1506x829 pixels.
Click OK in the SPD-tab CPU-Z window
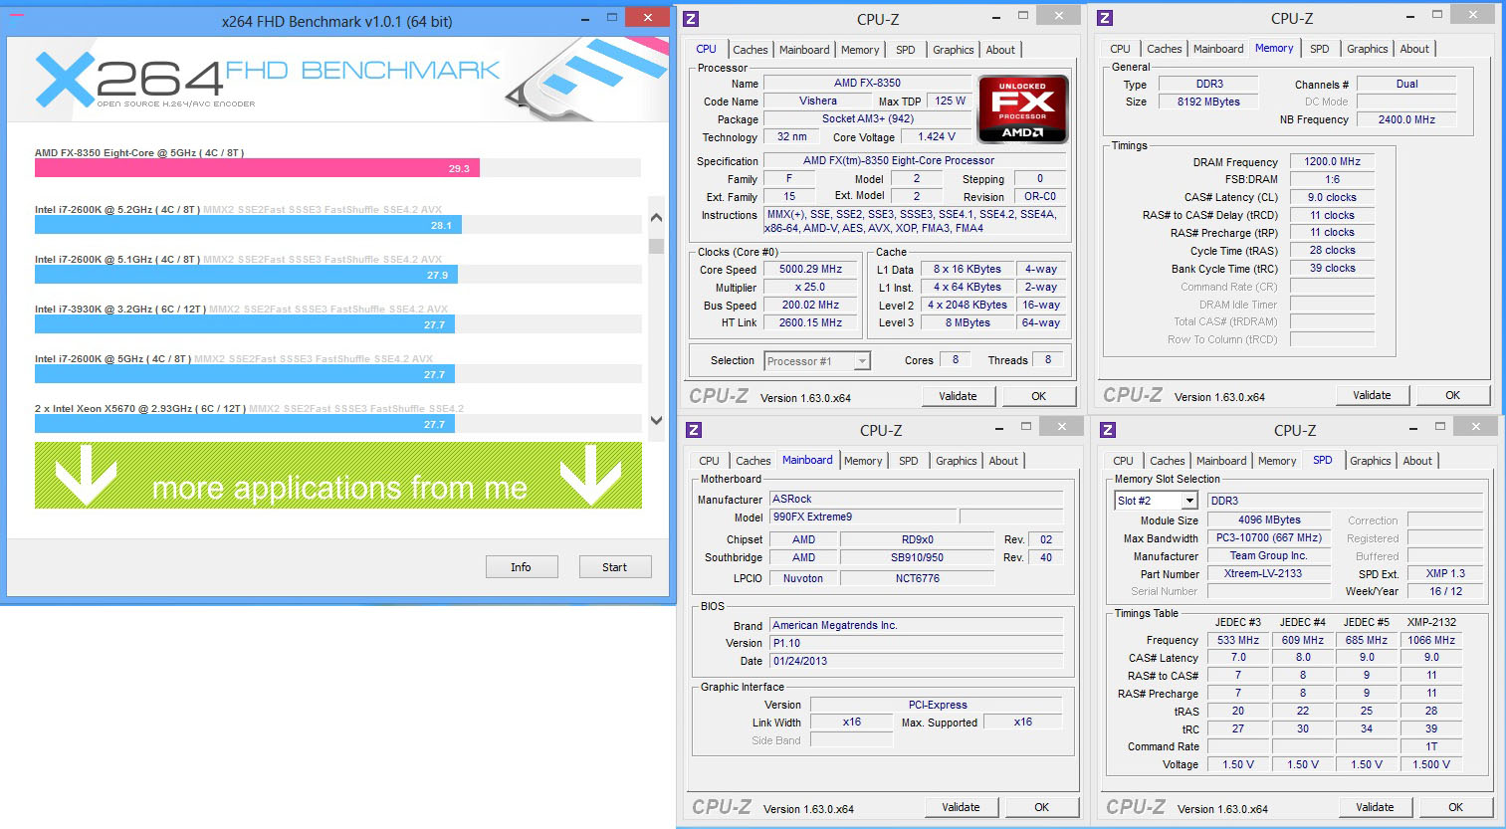[1455, 807]
